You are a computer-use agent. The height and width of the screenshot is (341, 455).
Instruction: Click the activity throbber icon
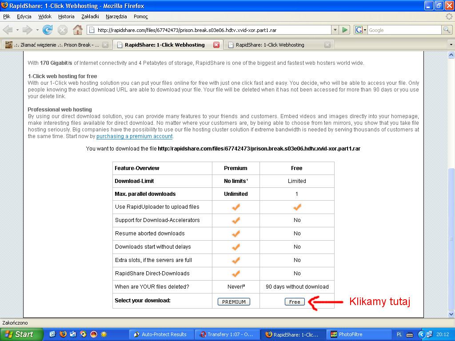pos(449,16)
